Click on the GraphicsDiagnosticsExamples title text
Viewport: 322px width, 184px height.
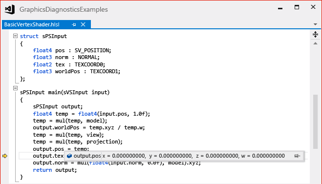[x=64, y=9]
